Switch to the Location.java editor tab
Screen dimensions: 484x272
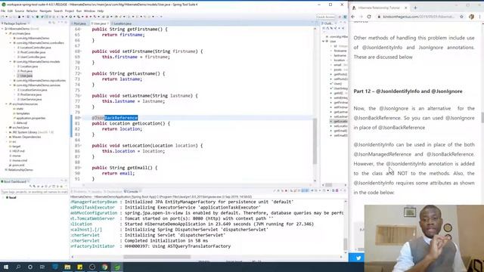[123, 23]
